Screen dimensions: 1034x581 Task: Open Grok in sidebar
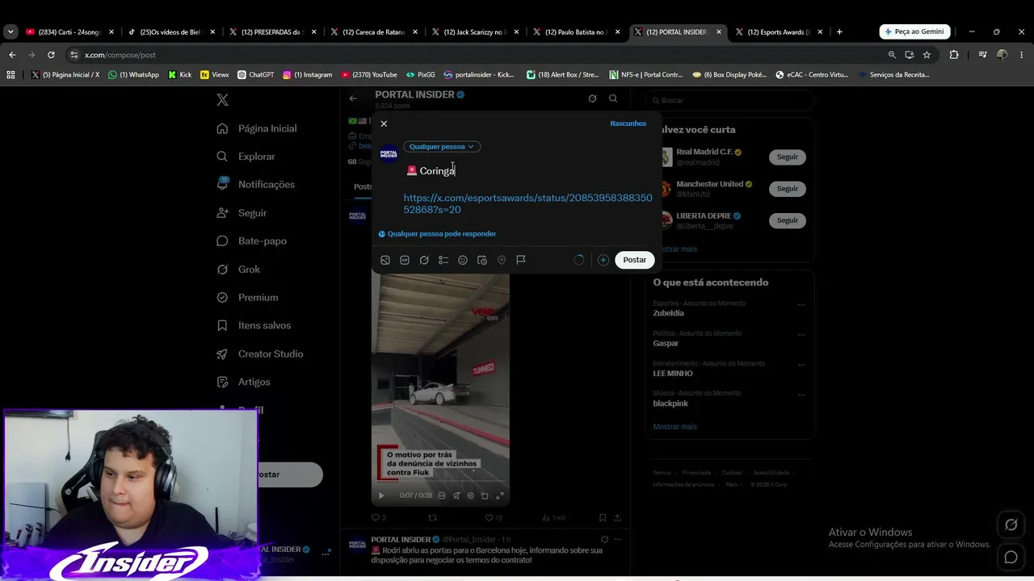238,270
